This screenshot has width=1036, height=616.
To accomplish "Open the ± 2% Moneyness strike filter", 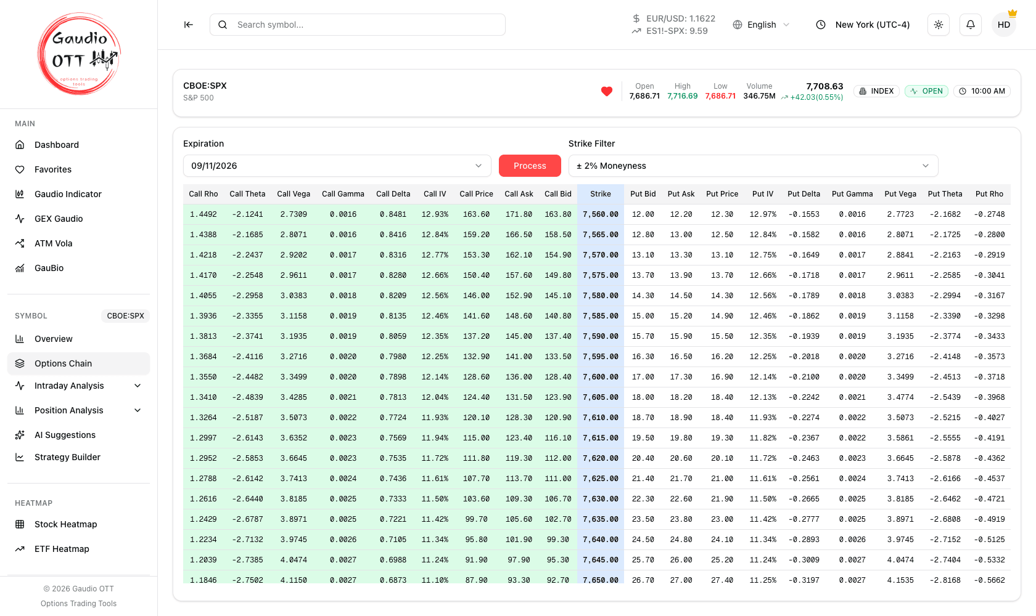I will click(754, 166).
